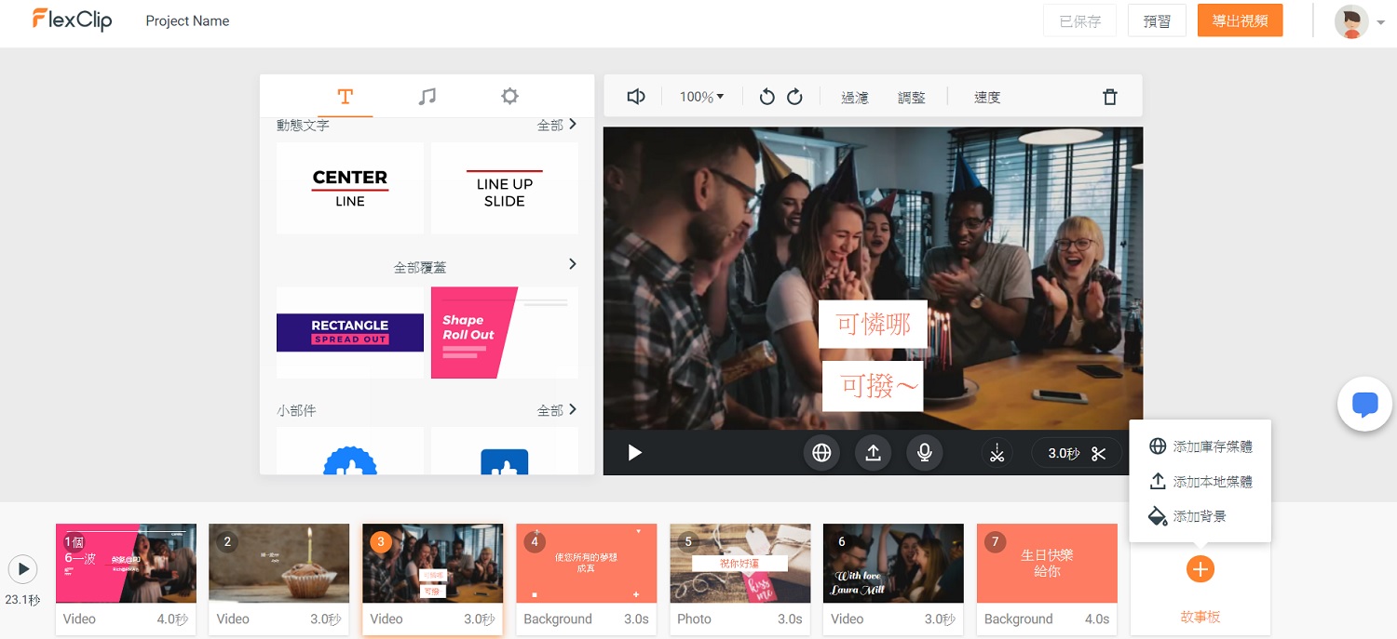Click the 預習 preview button
This screenshot has height=639, width=1397.
click(1157, 20)
